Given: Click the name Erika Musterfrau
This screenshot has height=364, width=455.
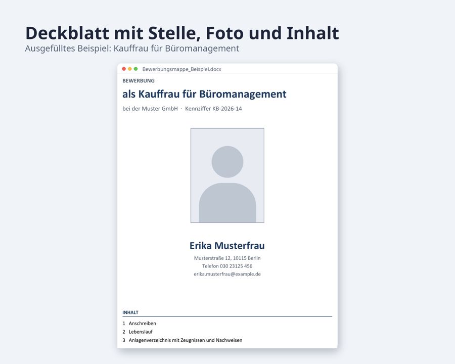Looking at the screenshot, I should point(227,246).
